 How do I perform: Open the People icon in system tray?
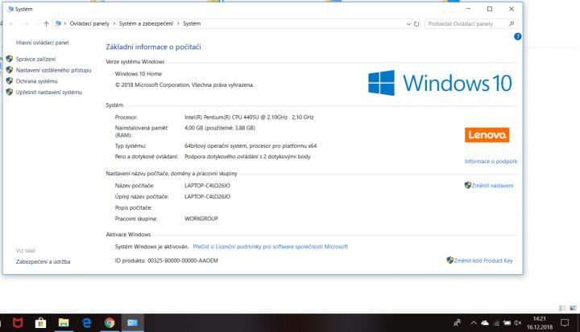(458, 323)
